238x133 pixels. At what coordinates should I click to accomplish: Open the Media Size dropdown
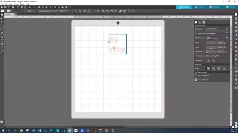tap(217, 38)
